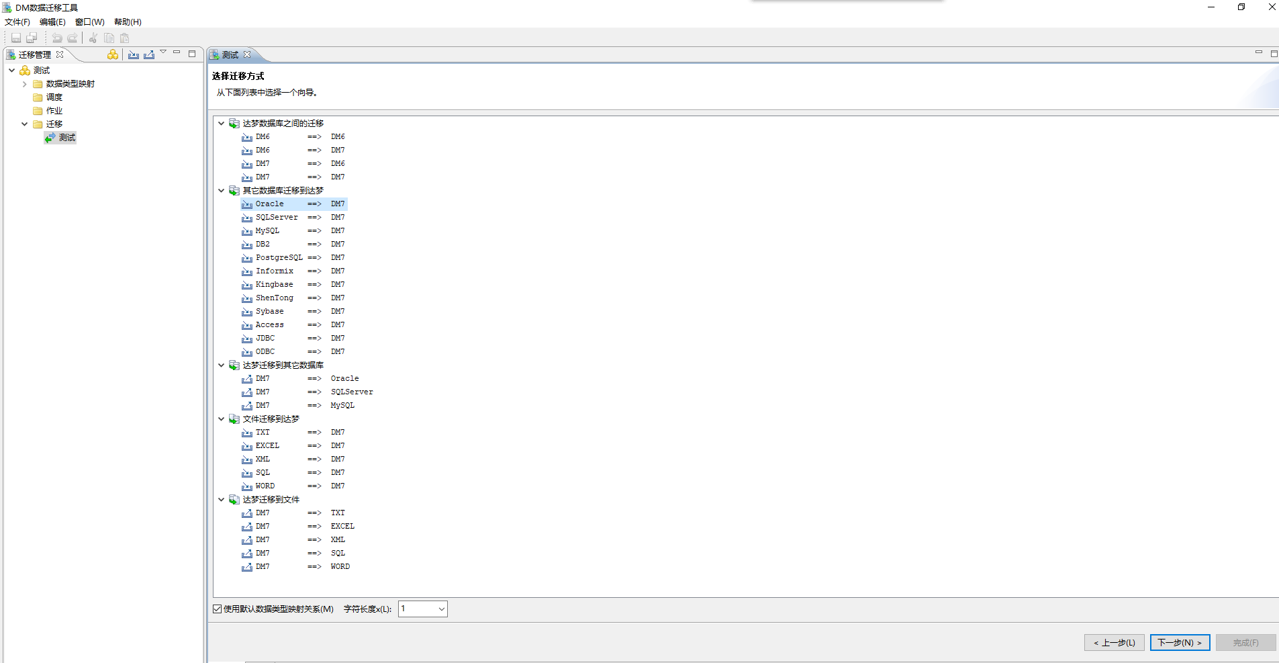Collapse the 测试 project node

(11, 70)
